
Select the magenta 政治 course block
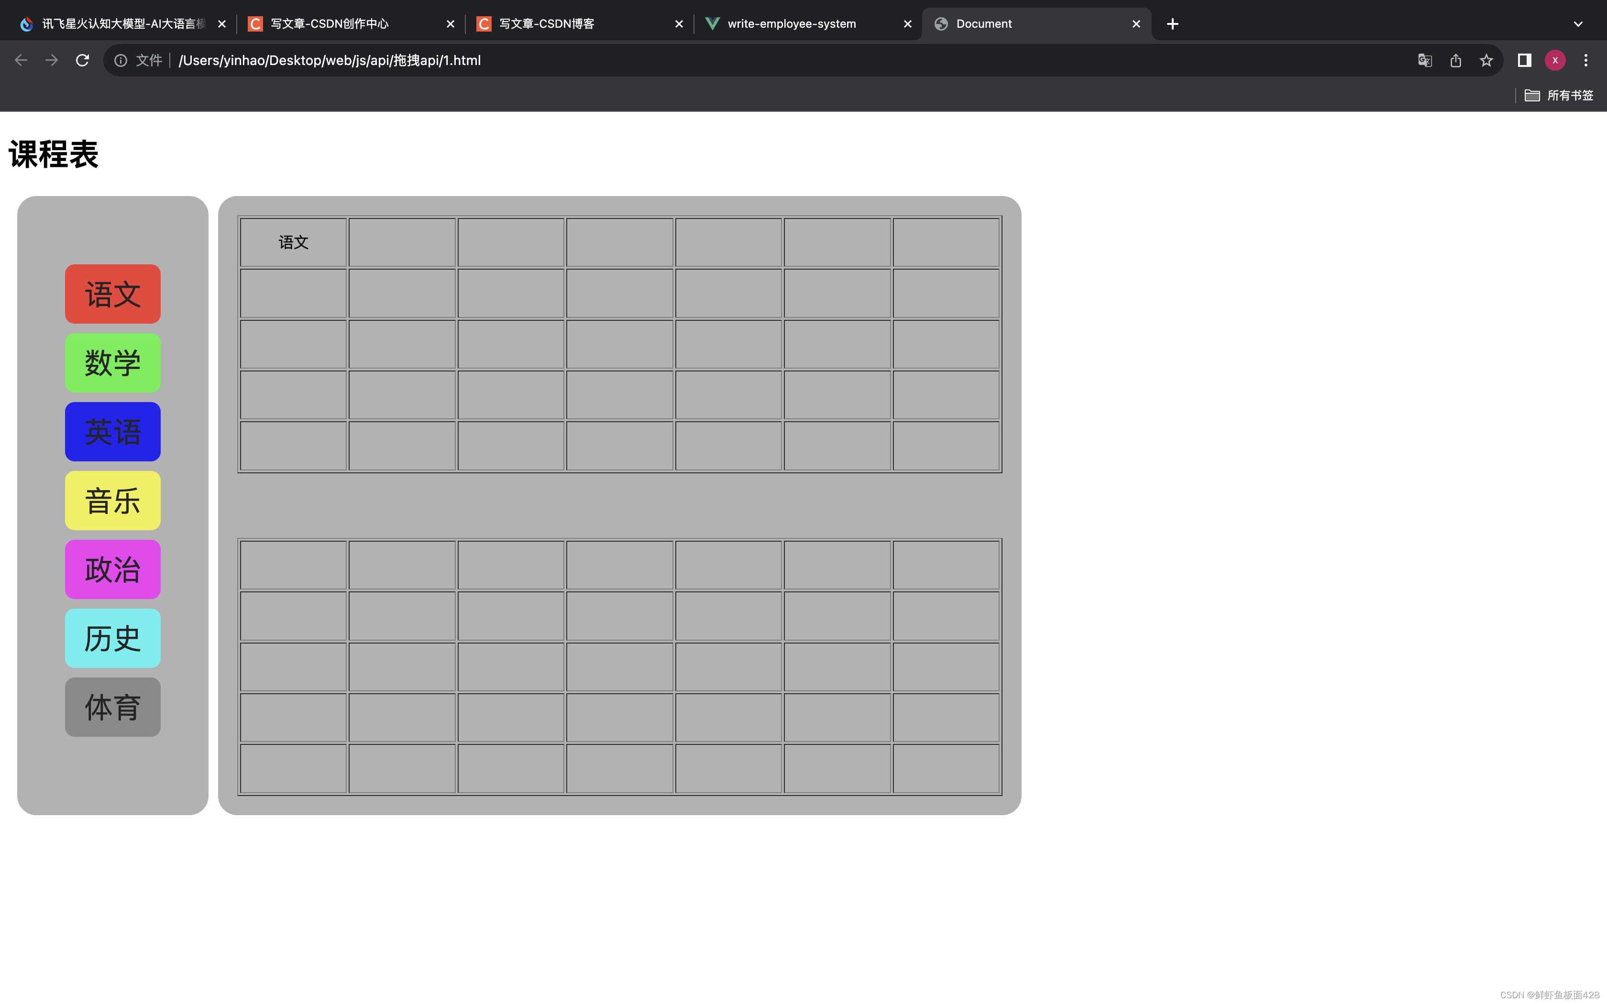point(113,570)
